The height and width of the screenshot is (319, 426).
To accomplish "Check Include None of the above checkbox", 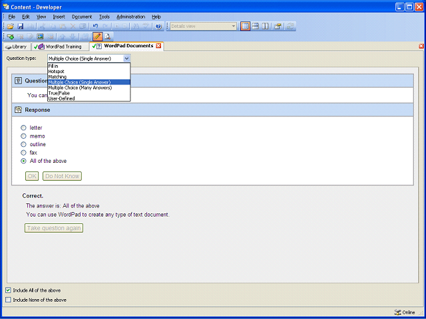I will click(8, 300).
